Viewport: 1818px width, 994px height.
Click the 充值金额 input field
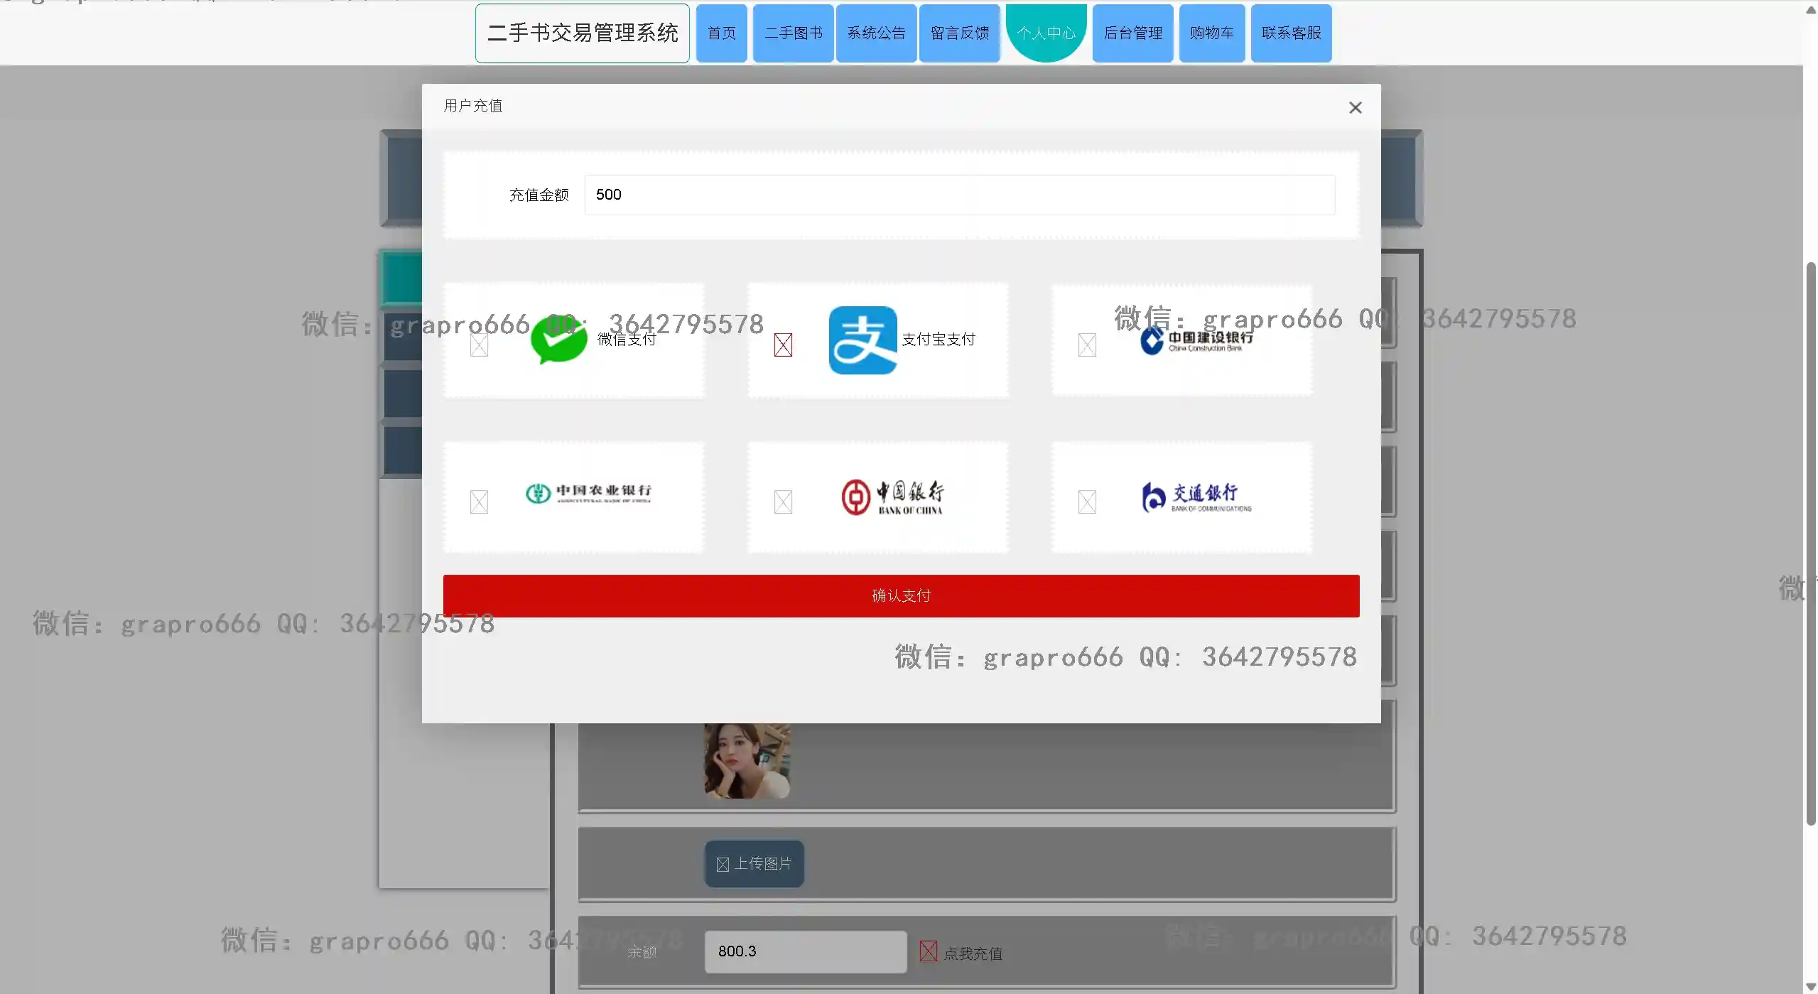click(959, 195)
